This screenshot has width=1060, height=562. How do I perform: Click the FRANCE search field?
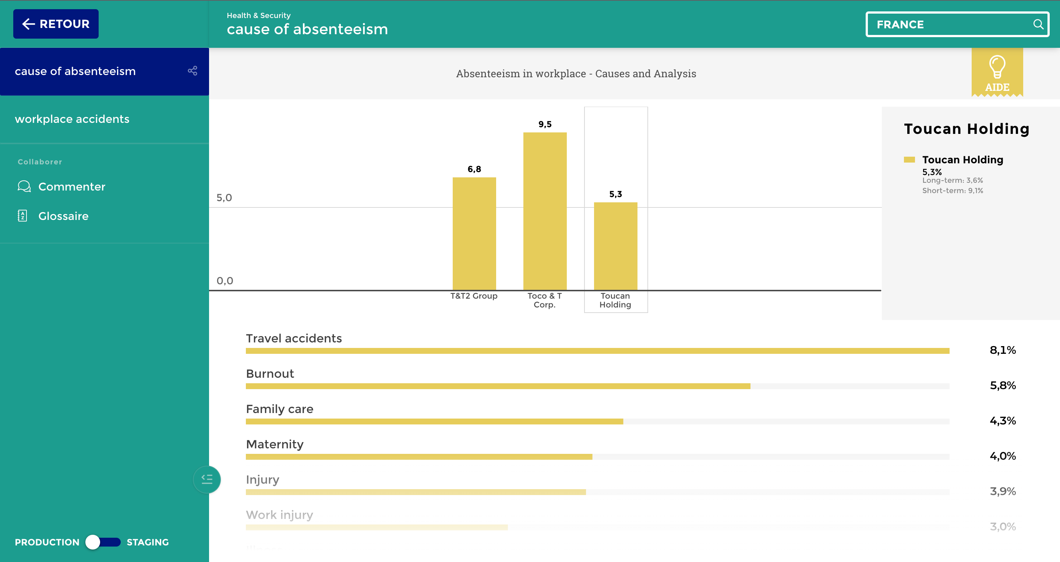point(946,25)
